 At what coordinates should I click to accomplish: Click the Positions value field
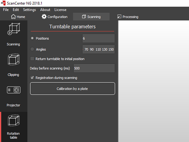click(98, 38)
